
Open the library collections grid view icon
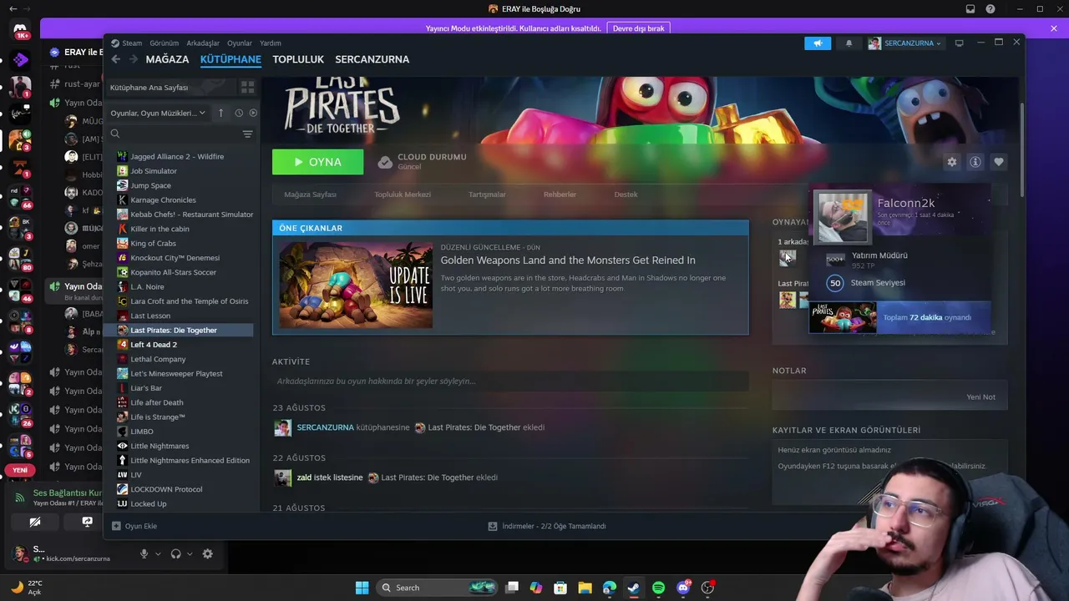click(247, 87)
